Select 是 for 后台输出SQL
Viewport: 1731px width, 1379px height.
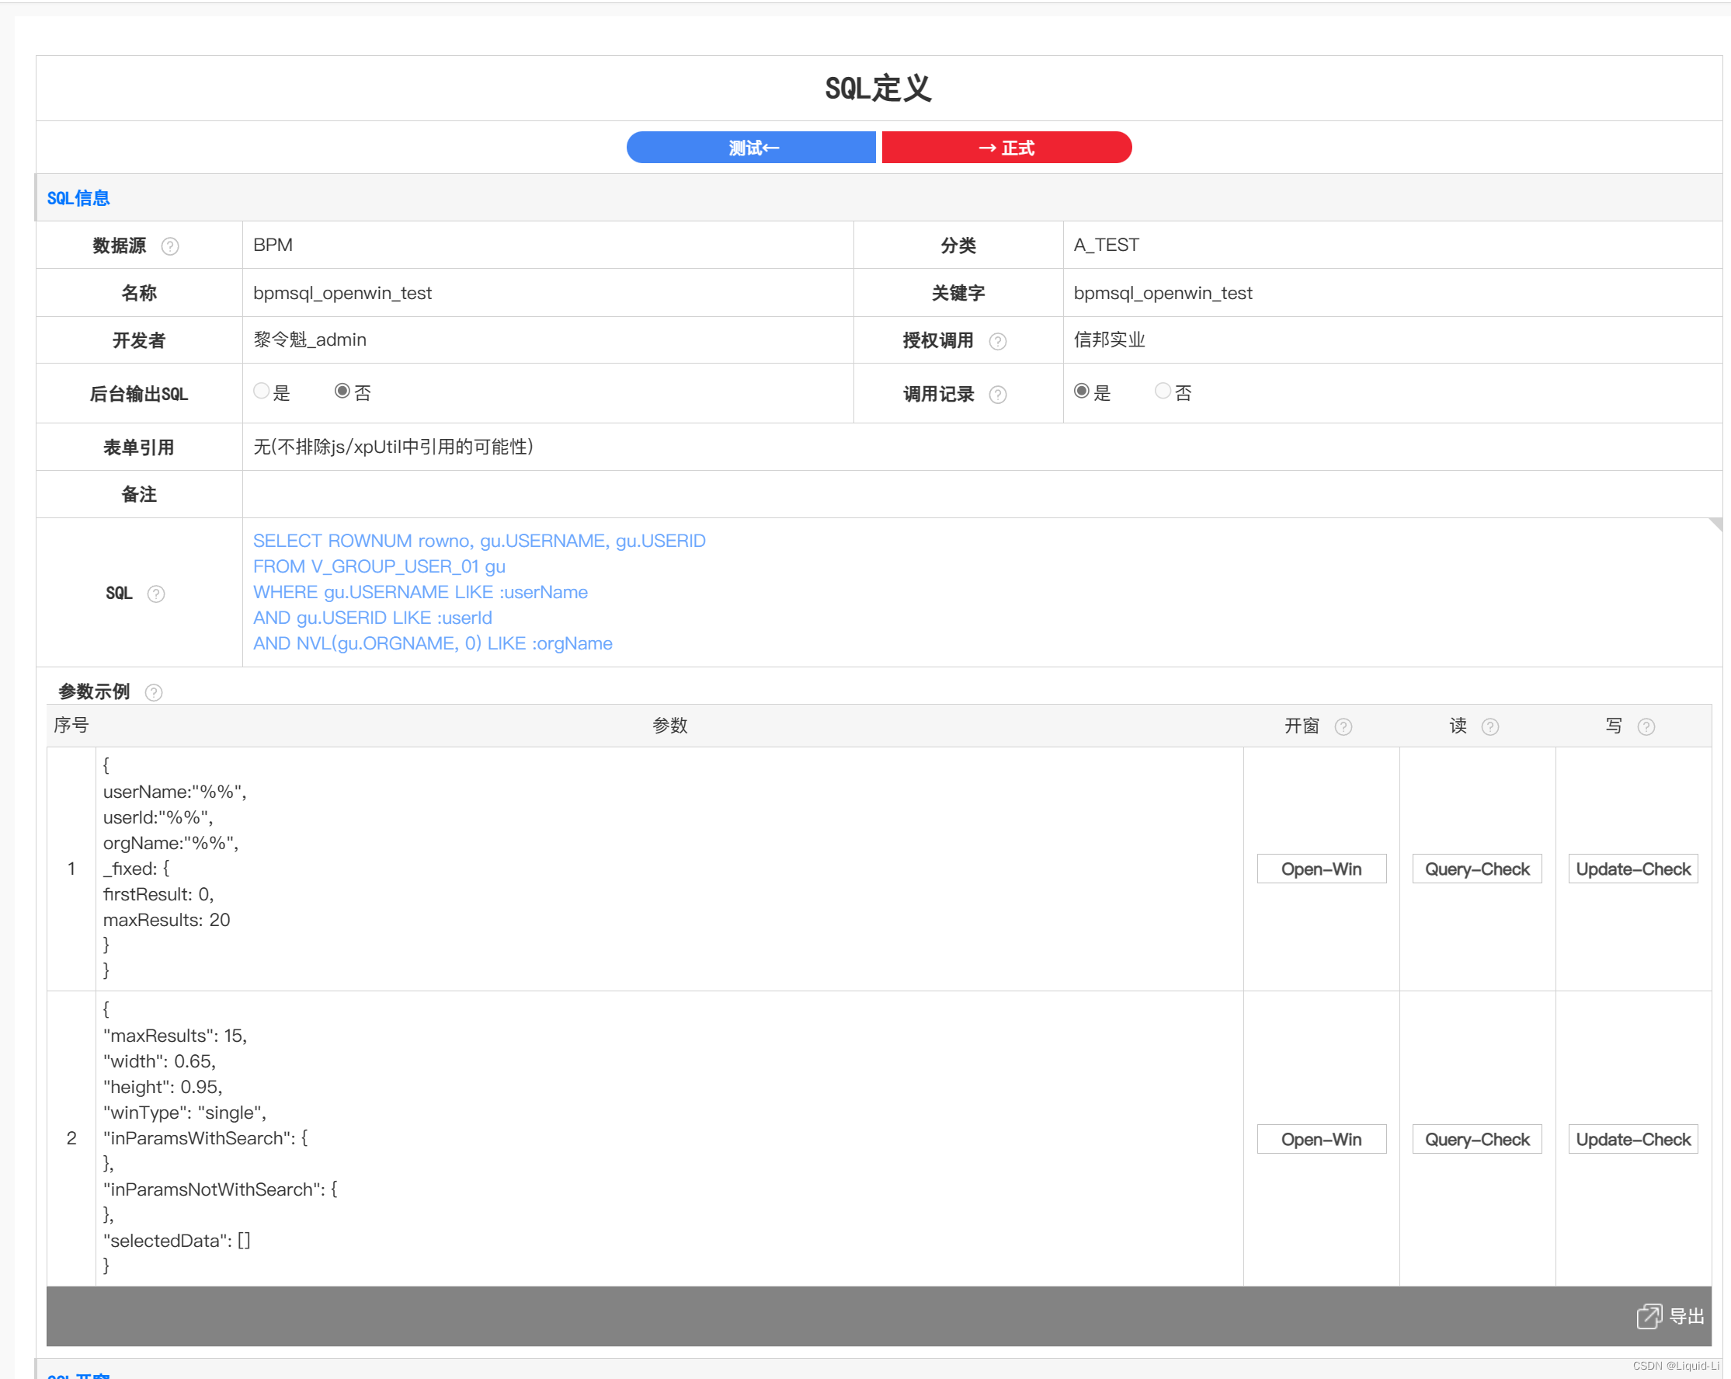coord(261,390)
